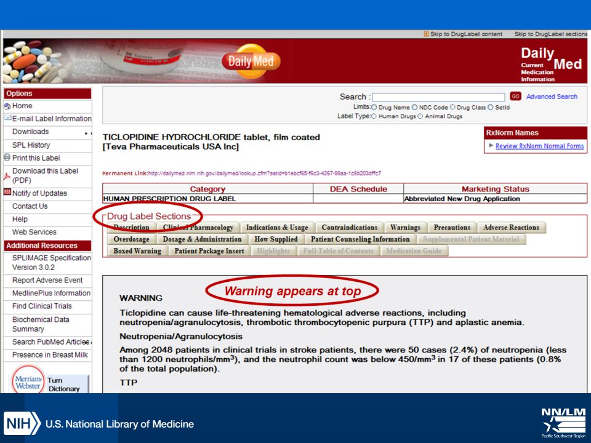Click Turn Dictionary button
This screenshot has width=591, height=443.
click(x=67, y=384)
